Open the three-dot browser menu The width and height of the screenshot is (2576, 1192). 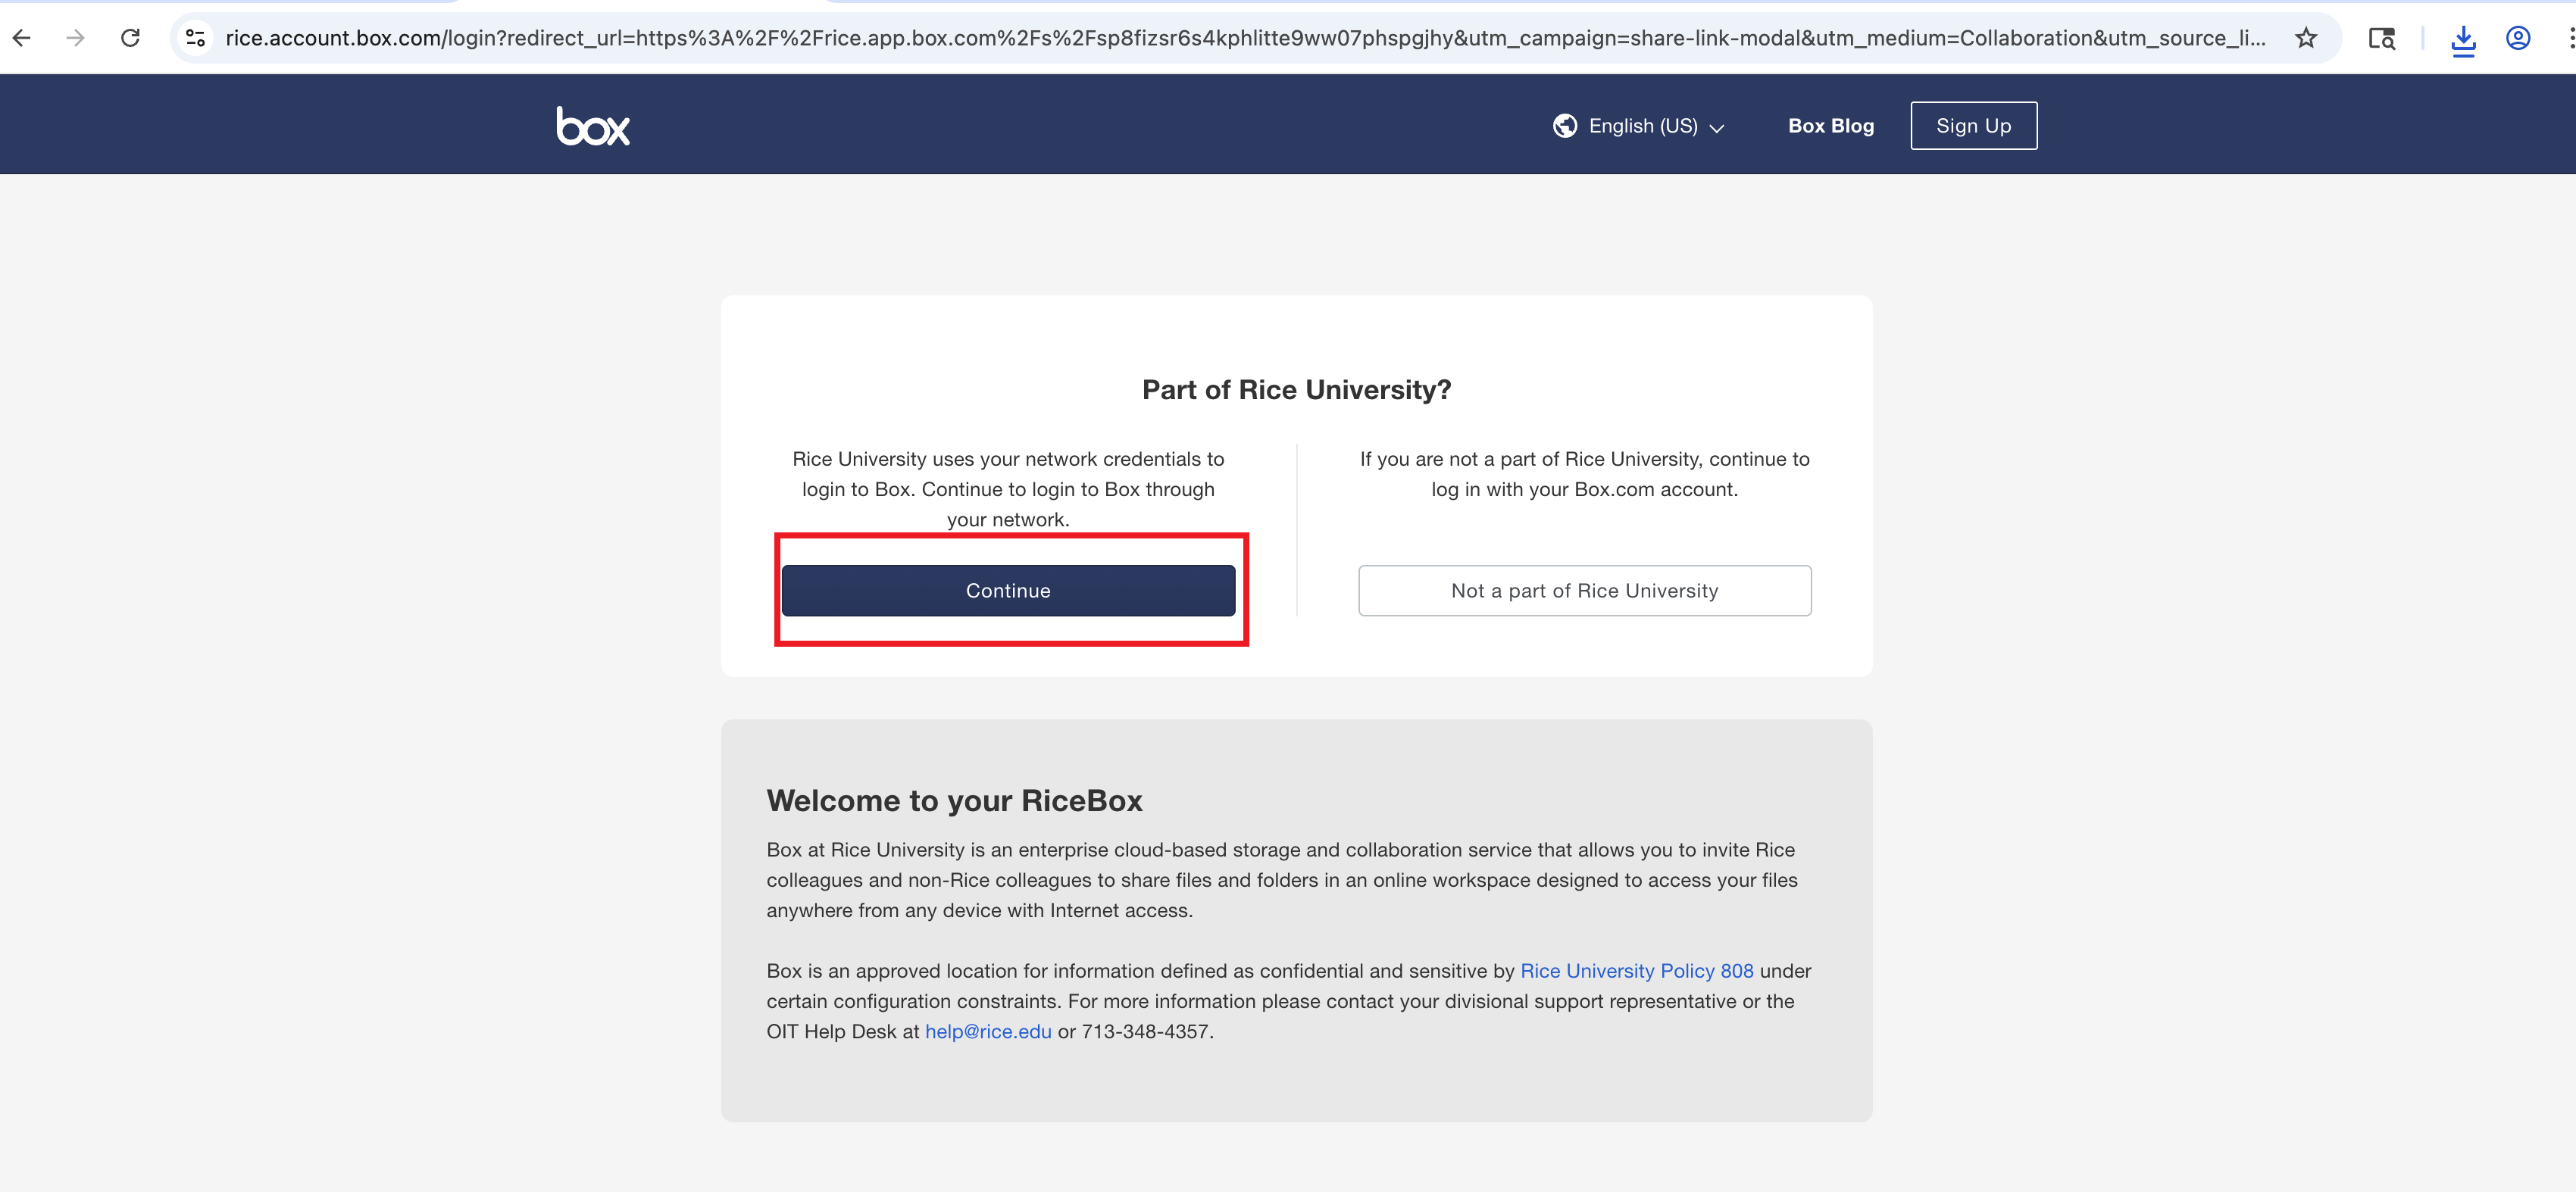point(2570,38)
